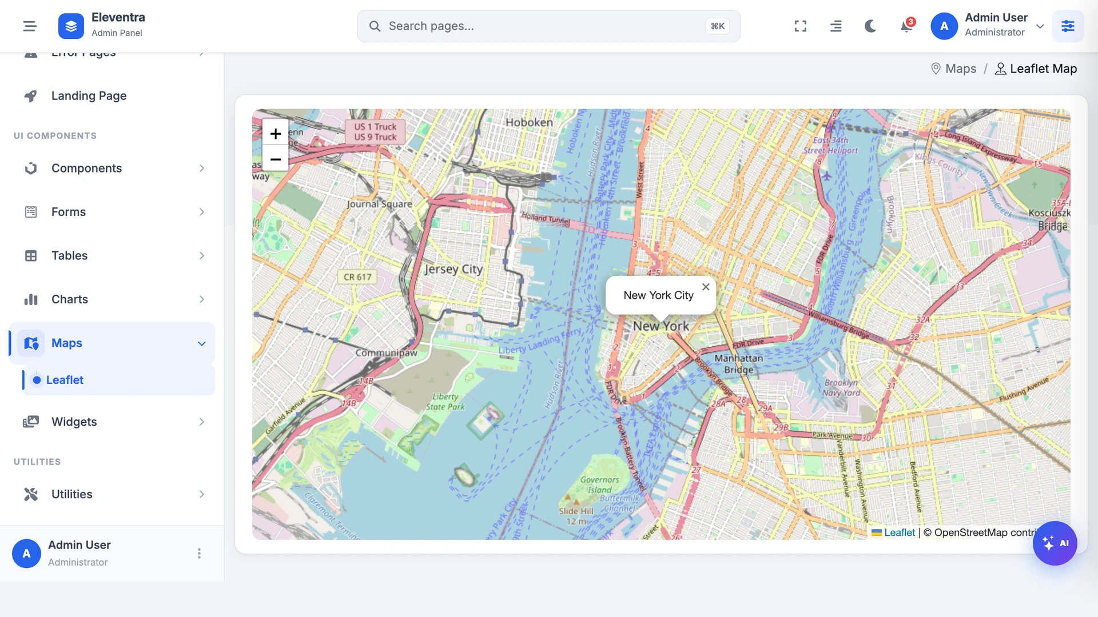Viewport: 1098px width, 617px height.
Task: Expand the Error Pages chevron
Action: (x=201, y=54)
